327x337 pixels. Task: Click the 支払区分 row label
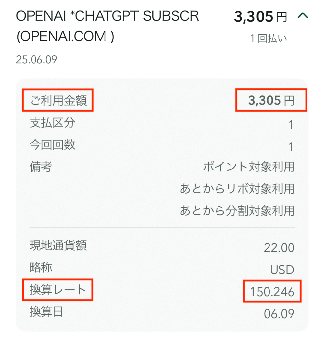[53, 123]
